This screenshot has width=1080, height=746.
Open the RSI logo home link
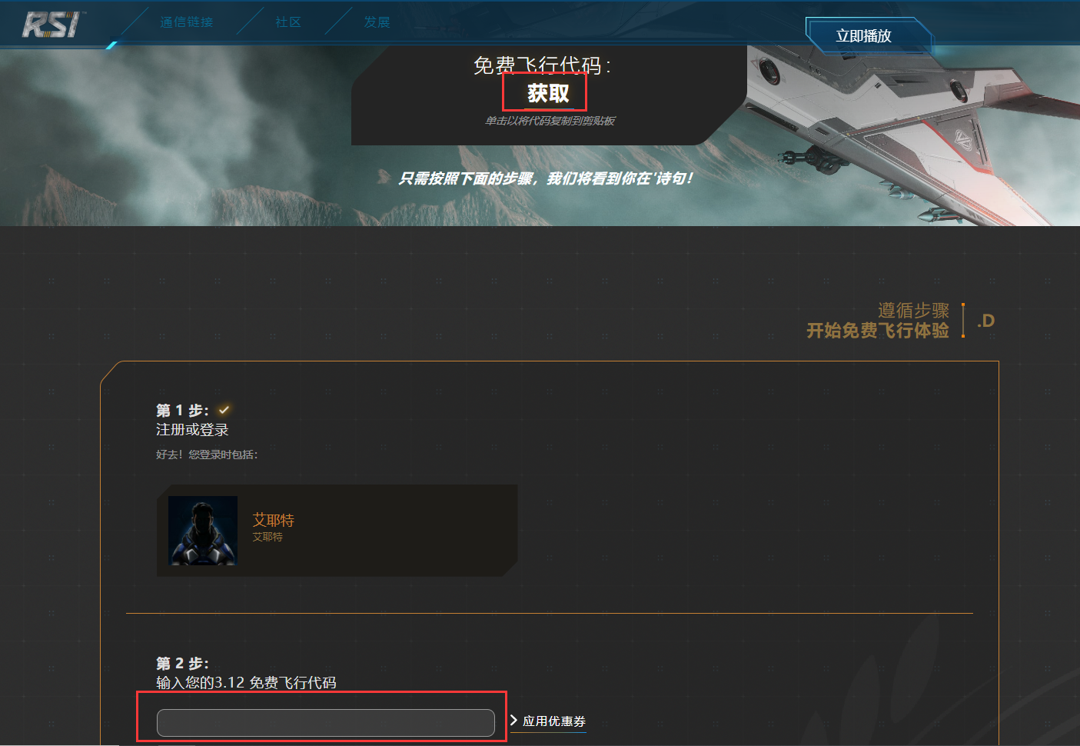pos(52,25)
